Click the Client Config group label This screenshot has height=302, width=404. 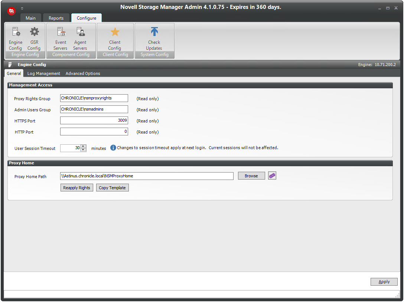[115, 55]
